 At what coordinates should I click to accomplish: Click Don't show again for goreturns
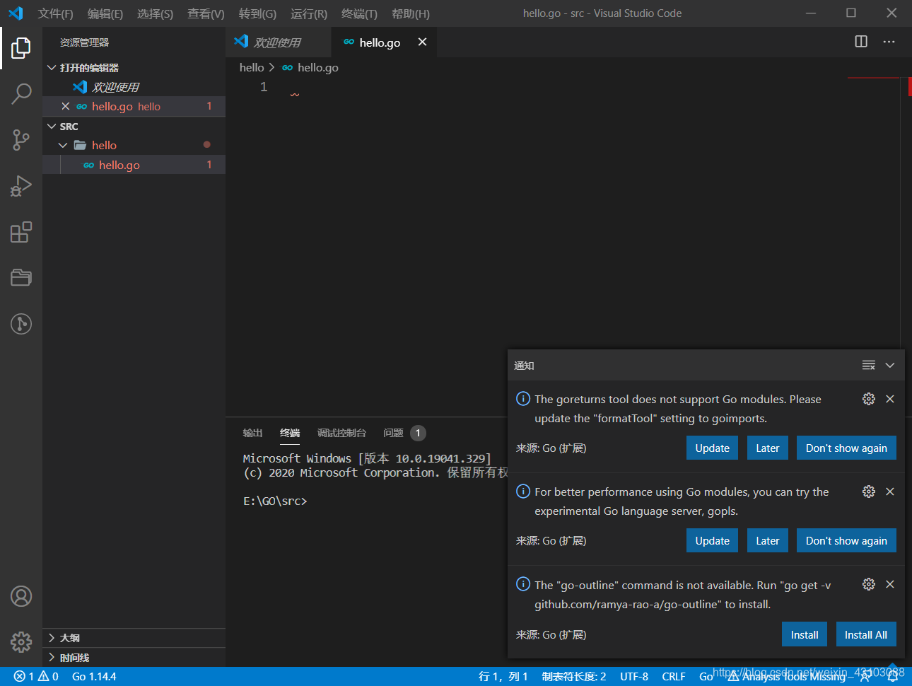coord(846,448)
